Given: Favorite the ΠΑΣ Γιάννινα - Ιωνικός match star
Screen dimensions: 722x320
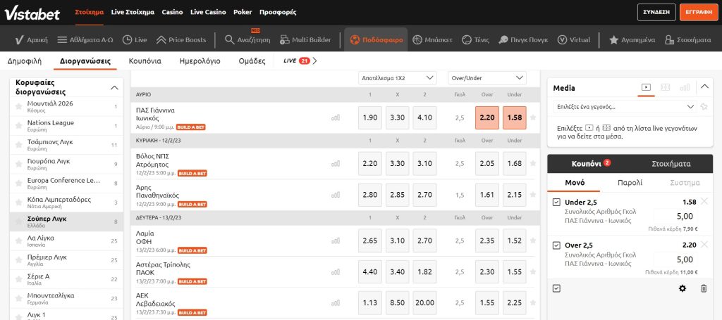Looking at the screenshot, I should pyautogui.click(x=533, y=117).
